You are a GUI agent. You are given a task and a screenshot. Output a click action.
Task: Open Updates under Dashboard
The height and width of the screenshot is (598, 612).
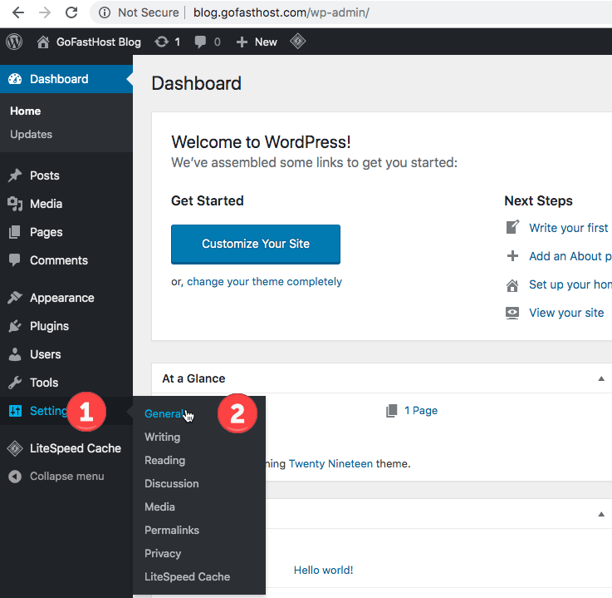click(x=32, y=135)
